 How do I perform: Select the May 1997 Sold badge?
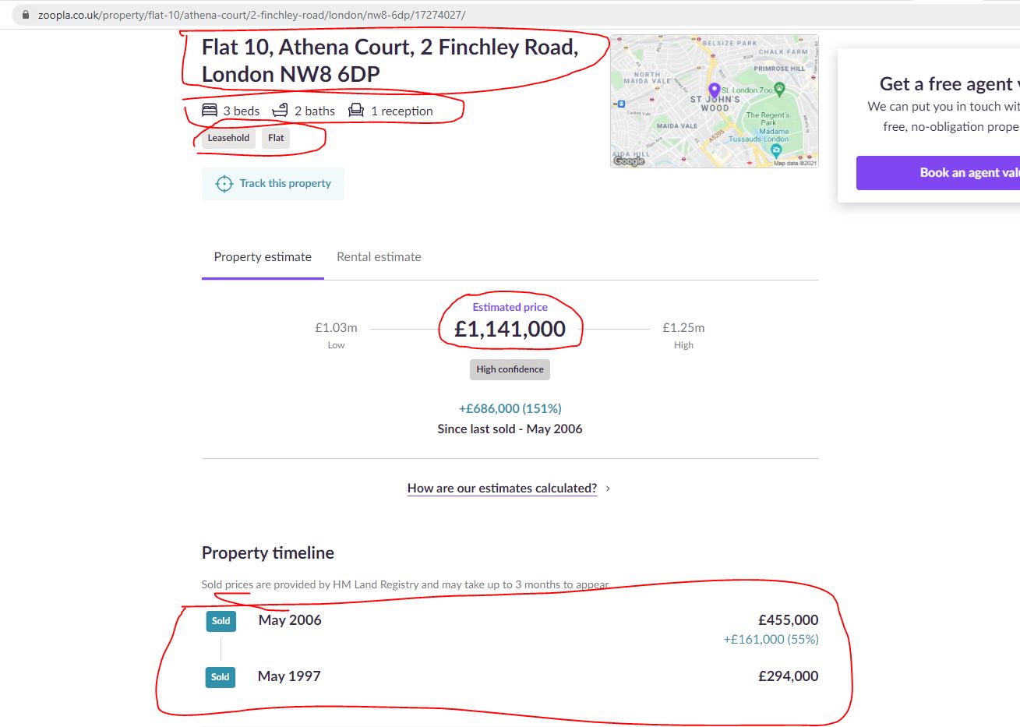tap(221, 677)
